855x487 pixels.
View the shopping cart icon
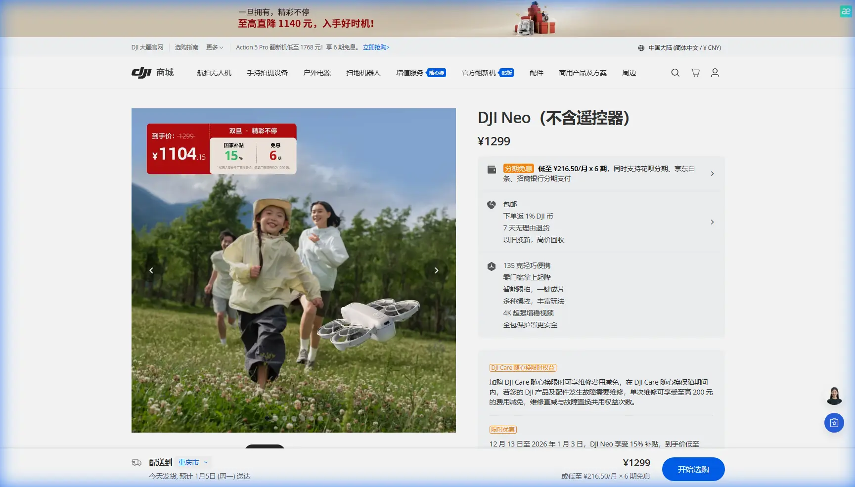[x=695, y=73]
